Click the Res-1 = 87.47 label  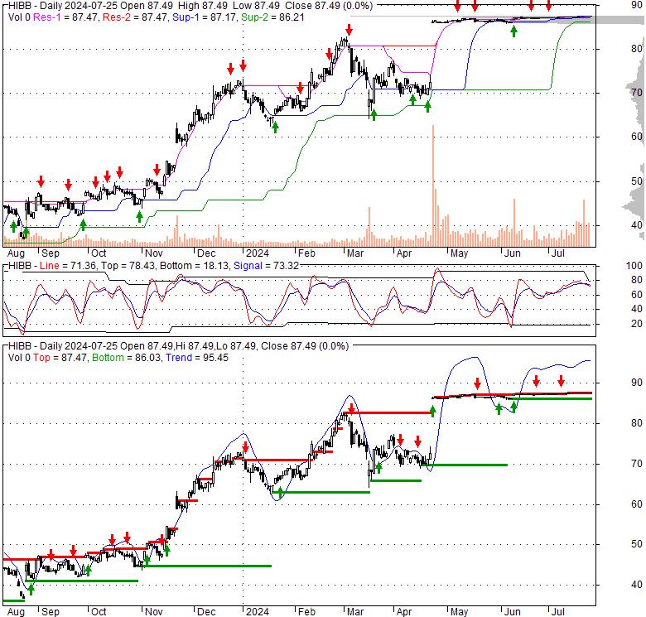65,17
